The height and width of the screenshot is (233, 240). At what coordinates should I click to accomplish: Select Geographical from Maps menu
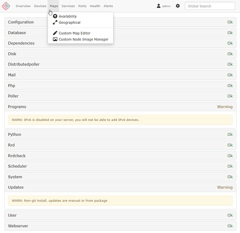[69, 22]
